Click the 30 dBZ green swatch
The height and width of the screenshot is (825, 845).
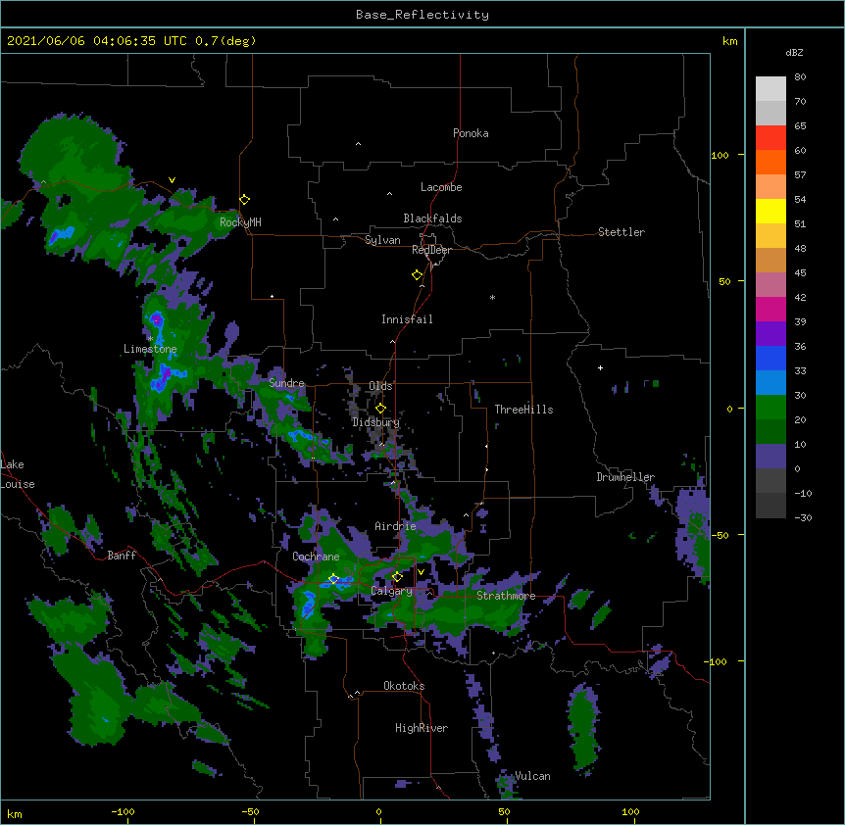[x=770, y=408]
